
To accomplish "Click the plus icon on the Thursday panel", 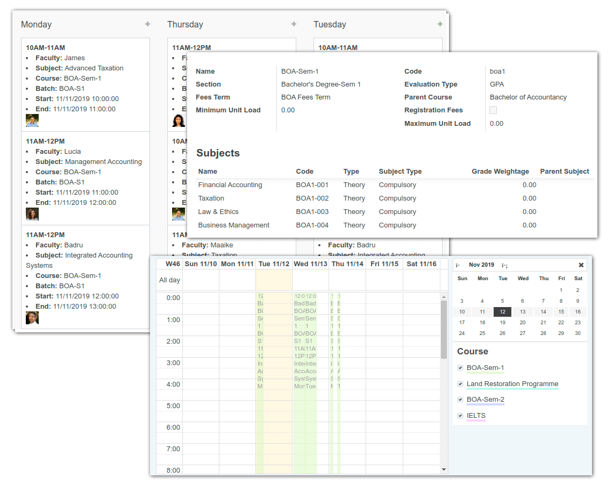I will (x=294, y=24).
